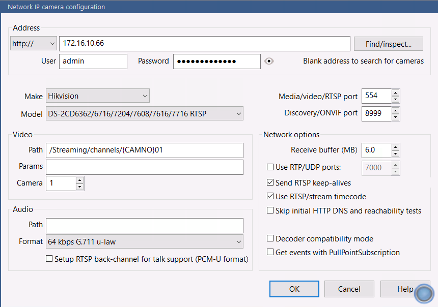
Task: Enable Decoder compatibility mode
Action: pos(270,238)
